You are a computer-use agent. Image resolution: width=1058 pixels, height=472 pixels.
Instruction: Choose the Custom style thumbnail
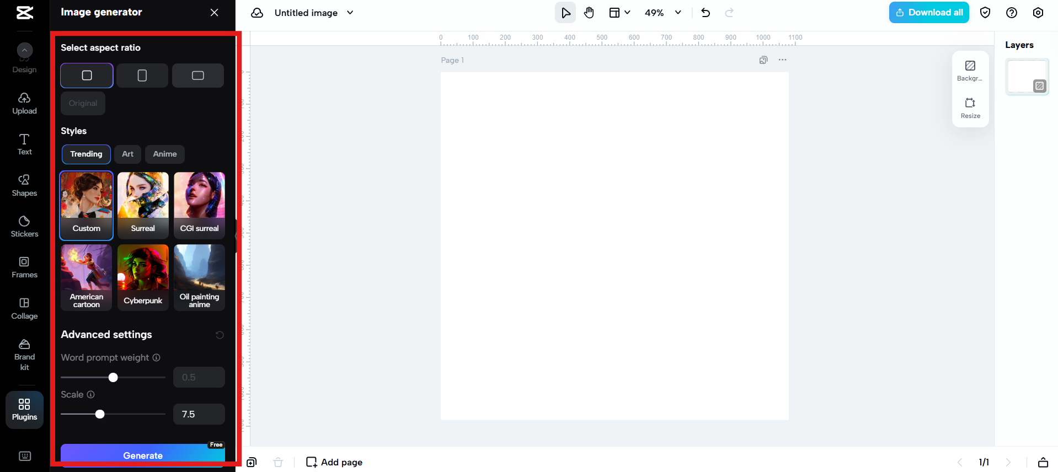(87, 205)
